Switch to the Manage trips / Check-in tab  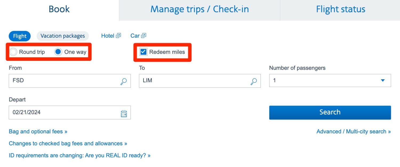click(x=199, y=9)
